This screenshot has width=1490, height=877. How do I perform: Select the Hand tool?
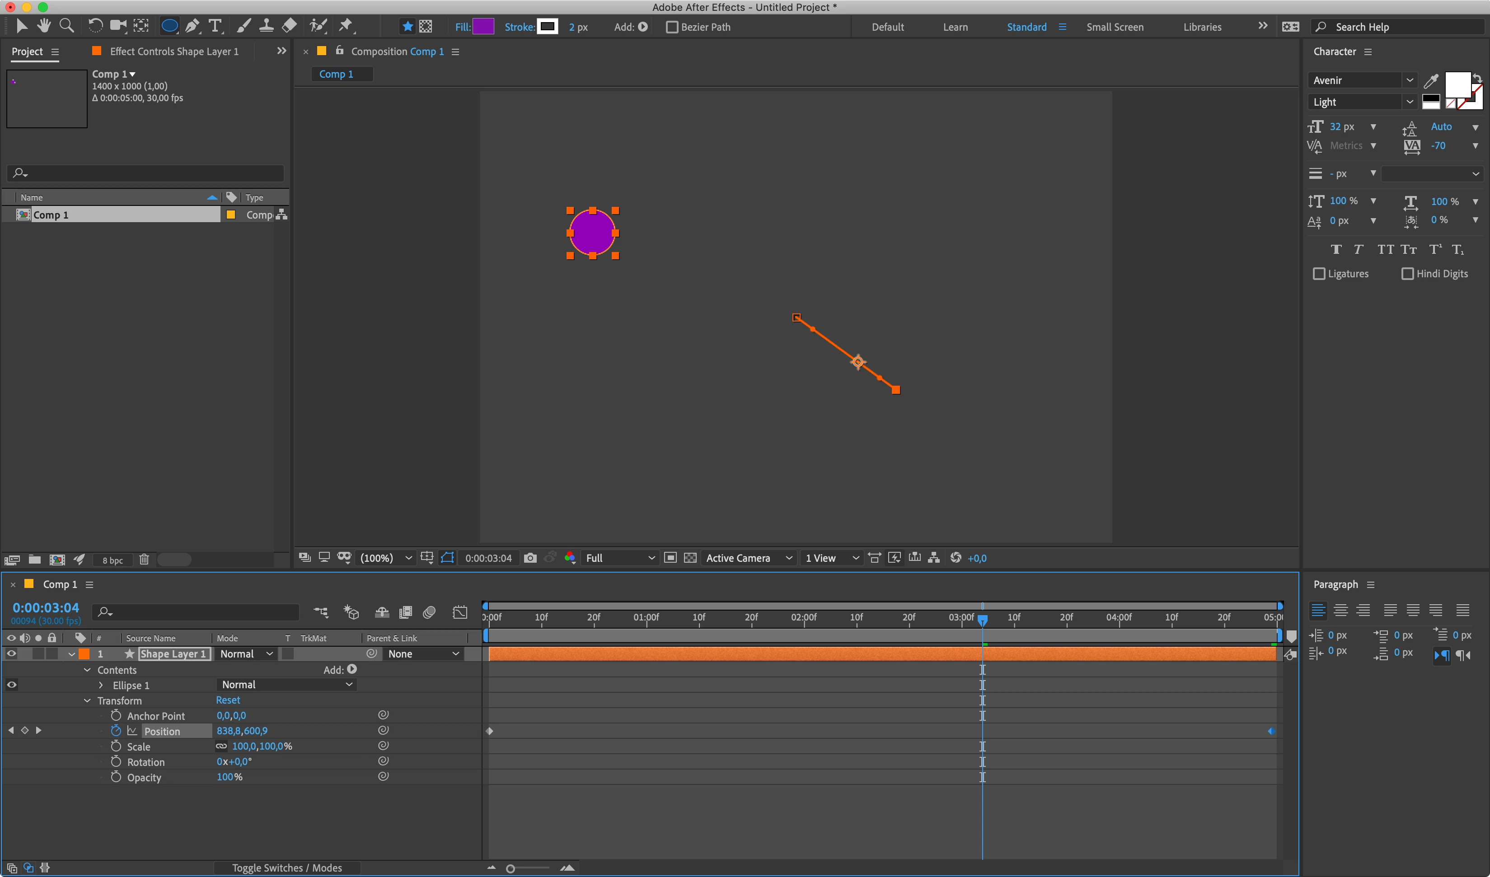pos(44,26)
